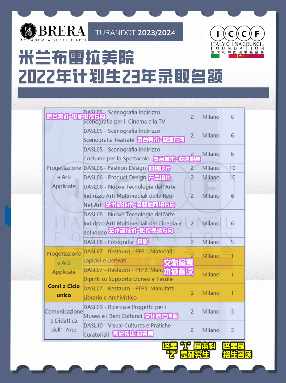Click the 摄影 label
Screen dimensions: 286x383
[x=142, y=242]
